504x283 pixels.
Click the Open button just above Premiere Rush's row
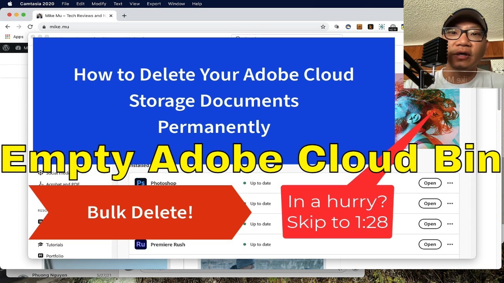click(x=430, y=224)
